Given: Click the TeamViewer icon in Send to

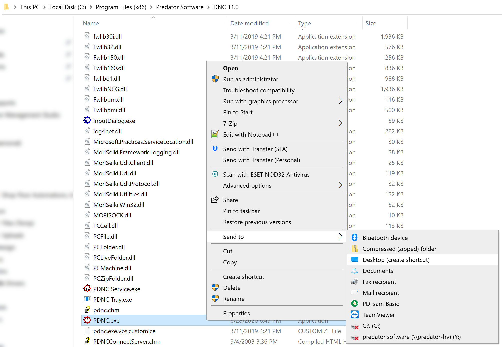Looking at the screenshot, I should pos(355,314).
